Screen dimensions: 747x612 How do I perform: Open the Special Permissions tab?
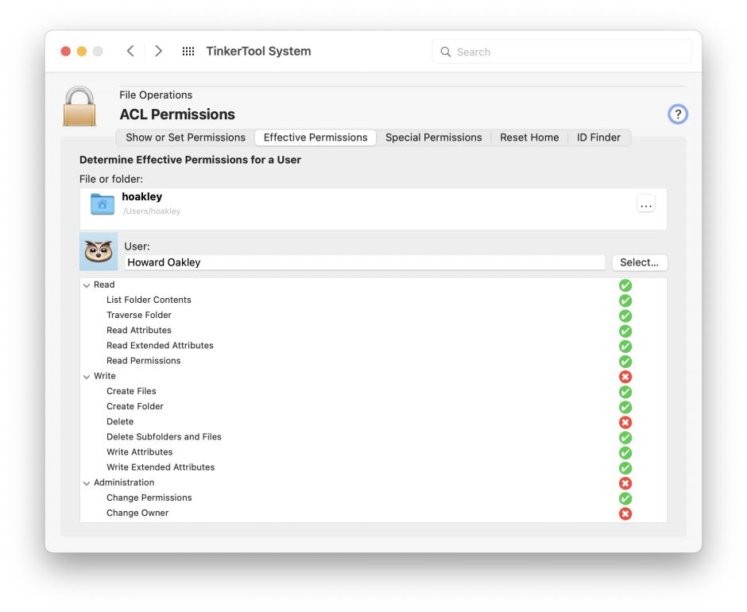pyautogui.click(x=433, y=138)
